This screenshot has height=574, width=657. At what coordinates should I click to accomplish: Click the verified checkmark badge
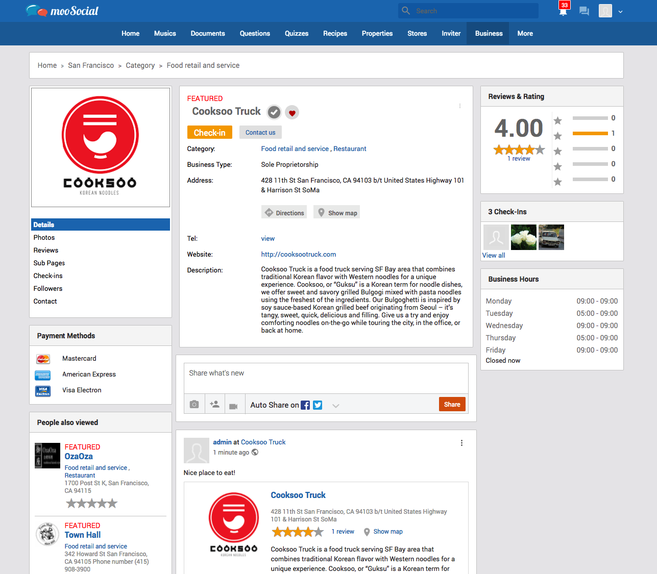[274, 112]
